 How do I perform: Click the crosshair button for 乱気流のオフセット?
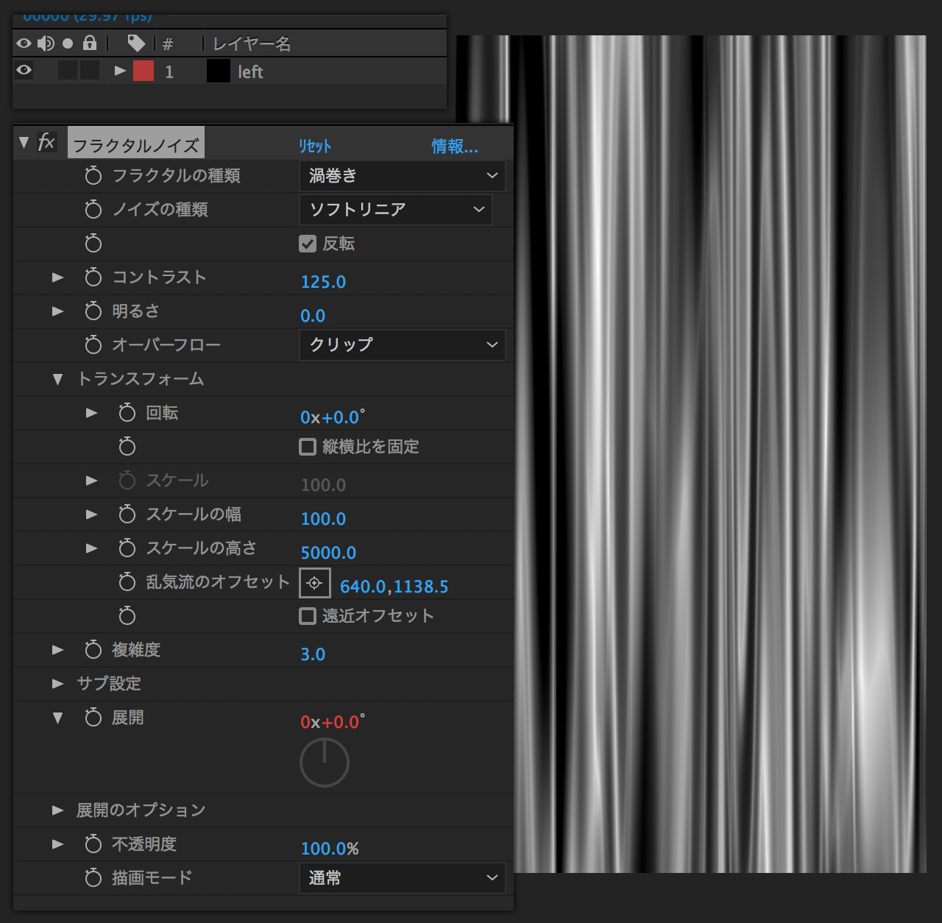tap(314, 583)
